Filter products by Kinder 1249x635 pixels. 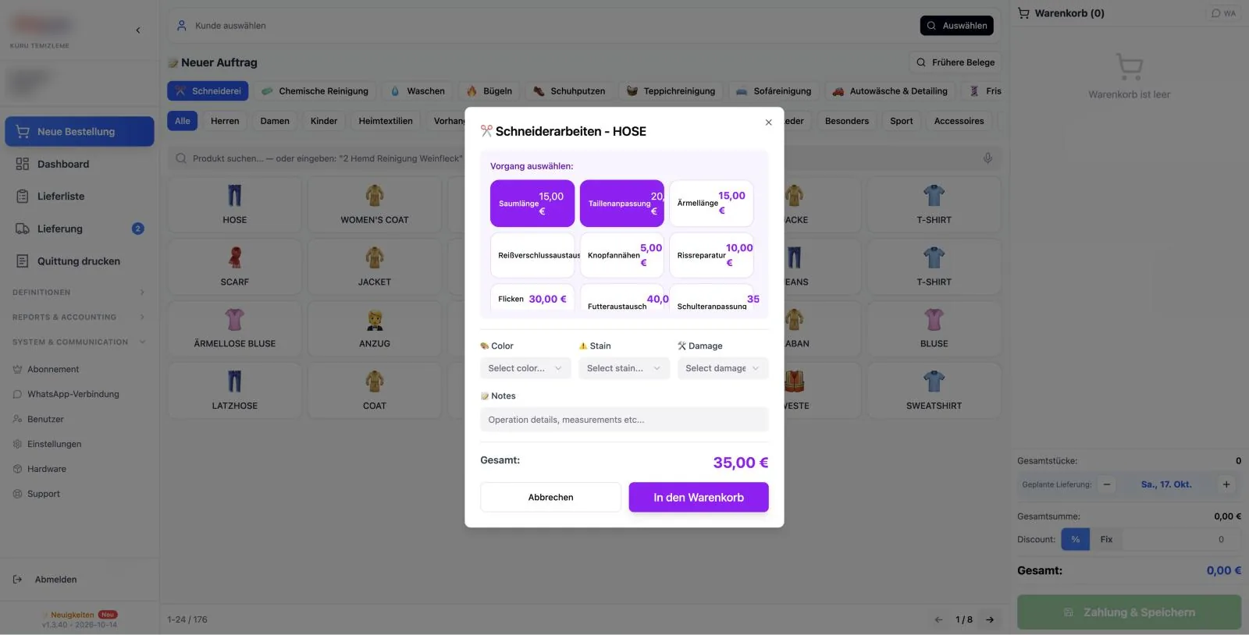click(x=324, y=121)
